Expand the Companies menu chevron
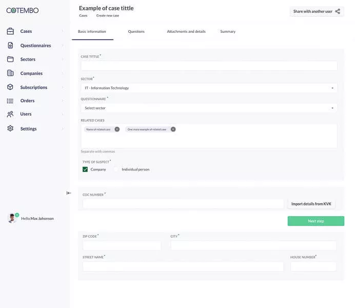The width and height of the screenshot is (355, 308). [x=63, y=73]
